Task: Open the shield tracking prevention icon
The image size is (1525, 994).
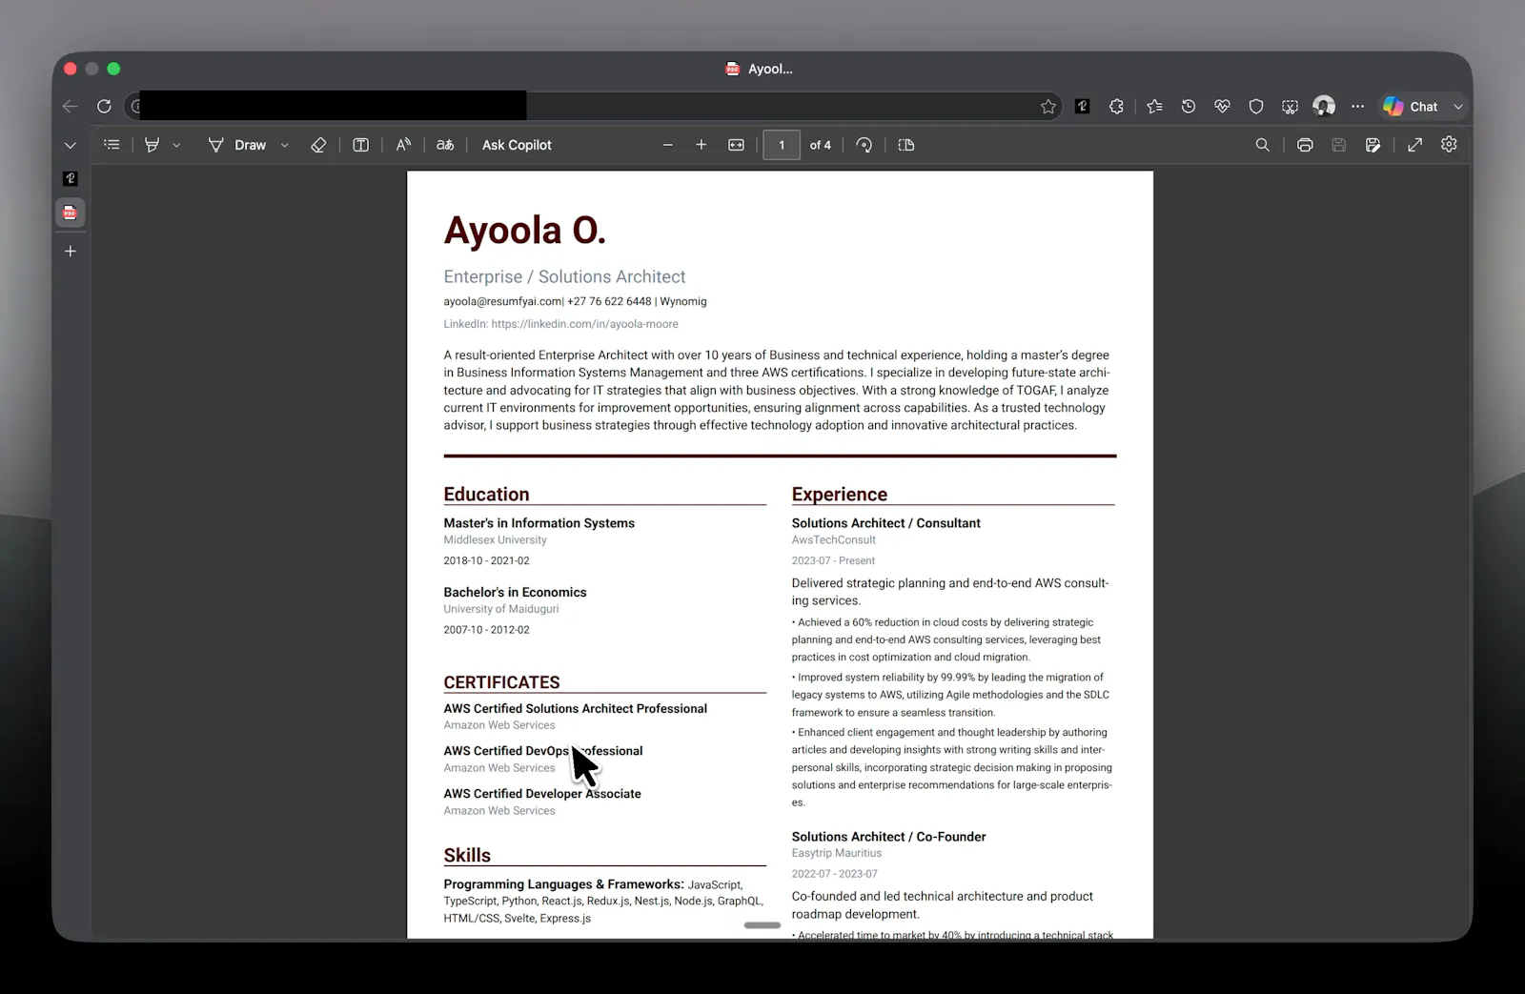Action: coord(1256,107)
